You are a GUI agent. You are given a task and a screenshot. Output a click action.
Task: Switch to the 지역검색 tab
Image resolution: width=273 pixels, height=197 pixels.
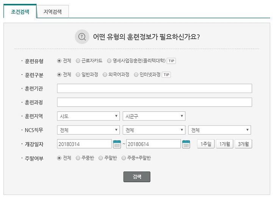pyautogui.click(x=53, y=11)
